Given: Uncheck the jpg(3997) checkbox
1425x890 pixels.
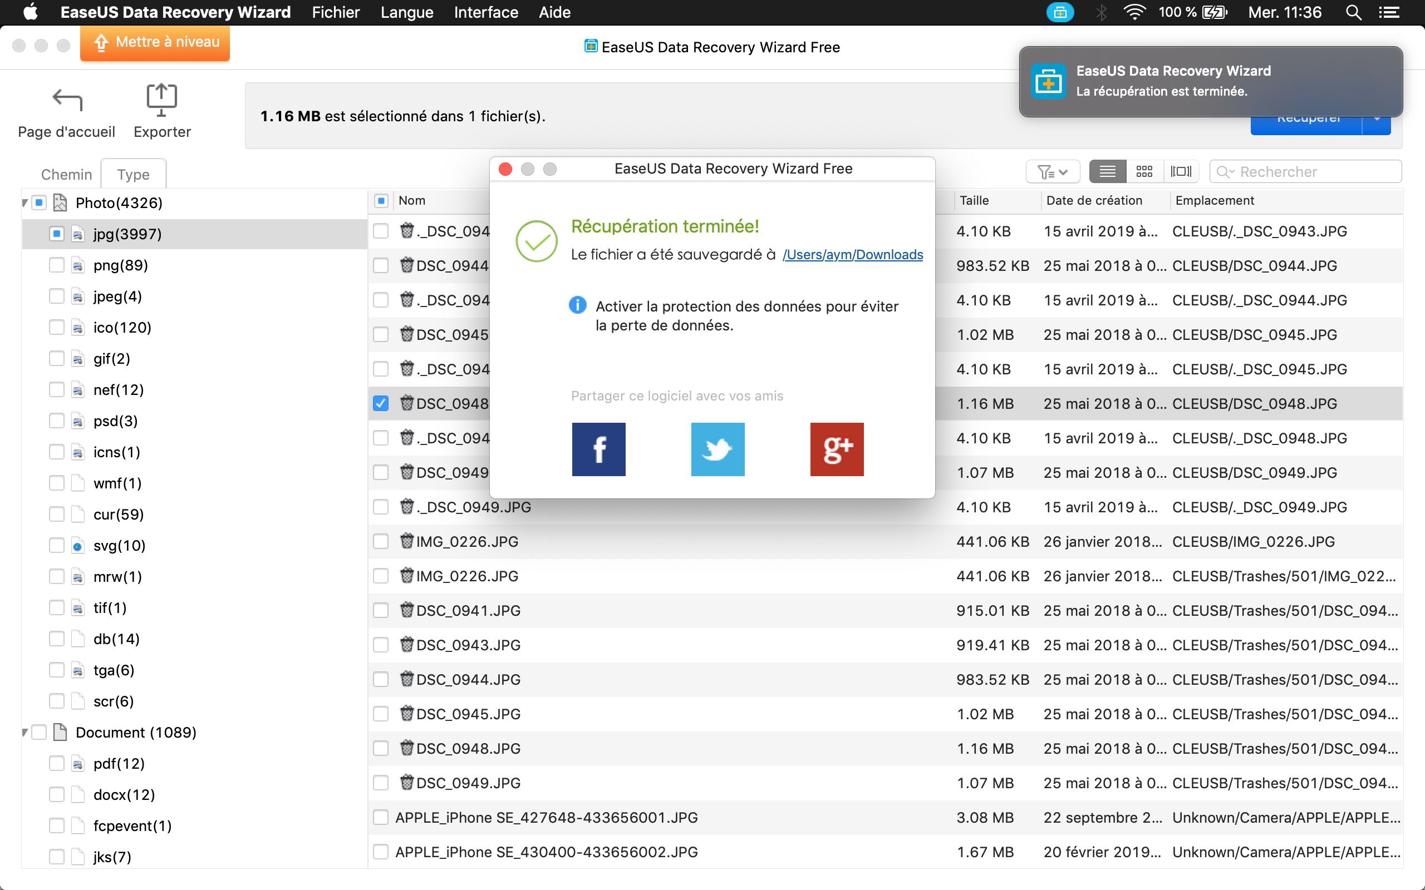Looking at the screenshot, I should coord(57,234).
